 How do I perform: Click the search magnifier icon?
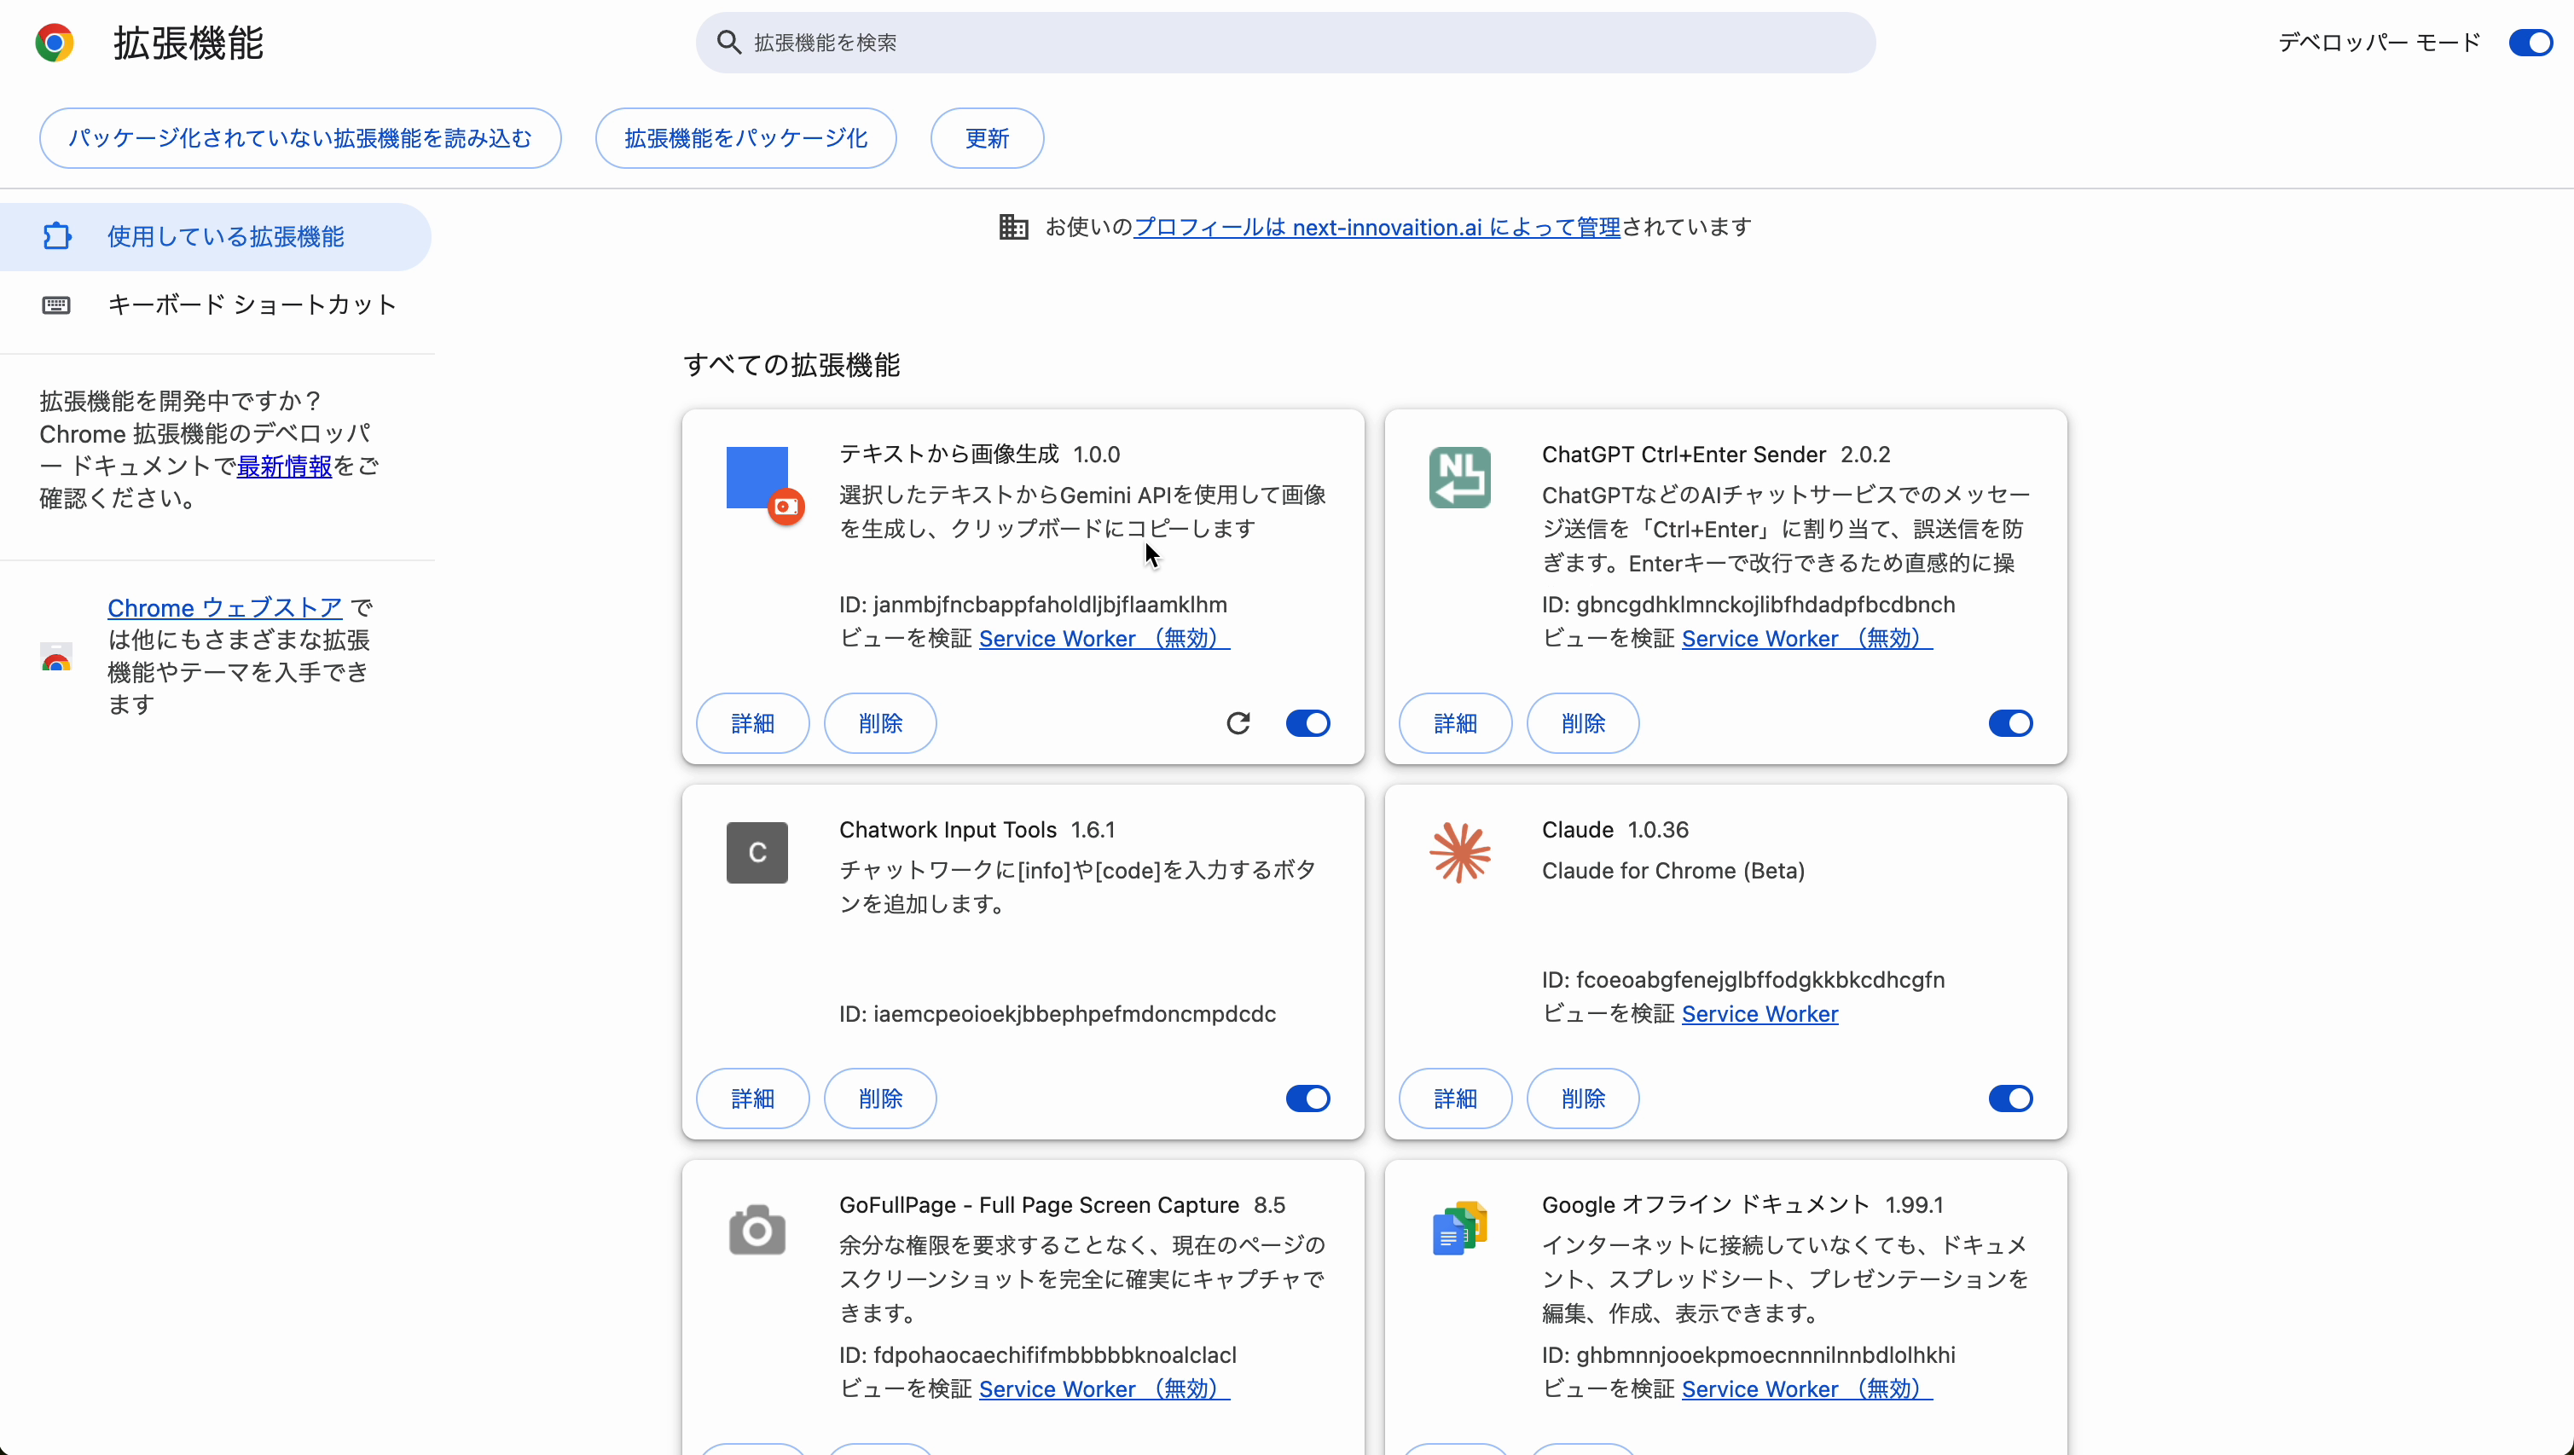[729, 42]
